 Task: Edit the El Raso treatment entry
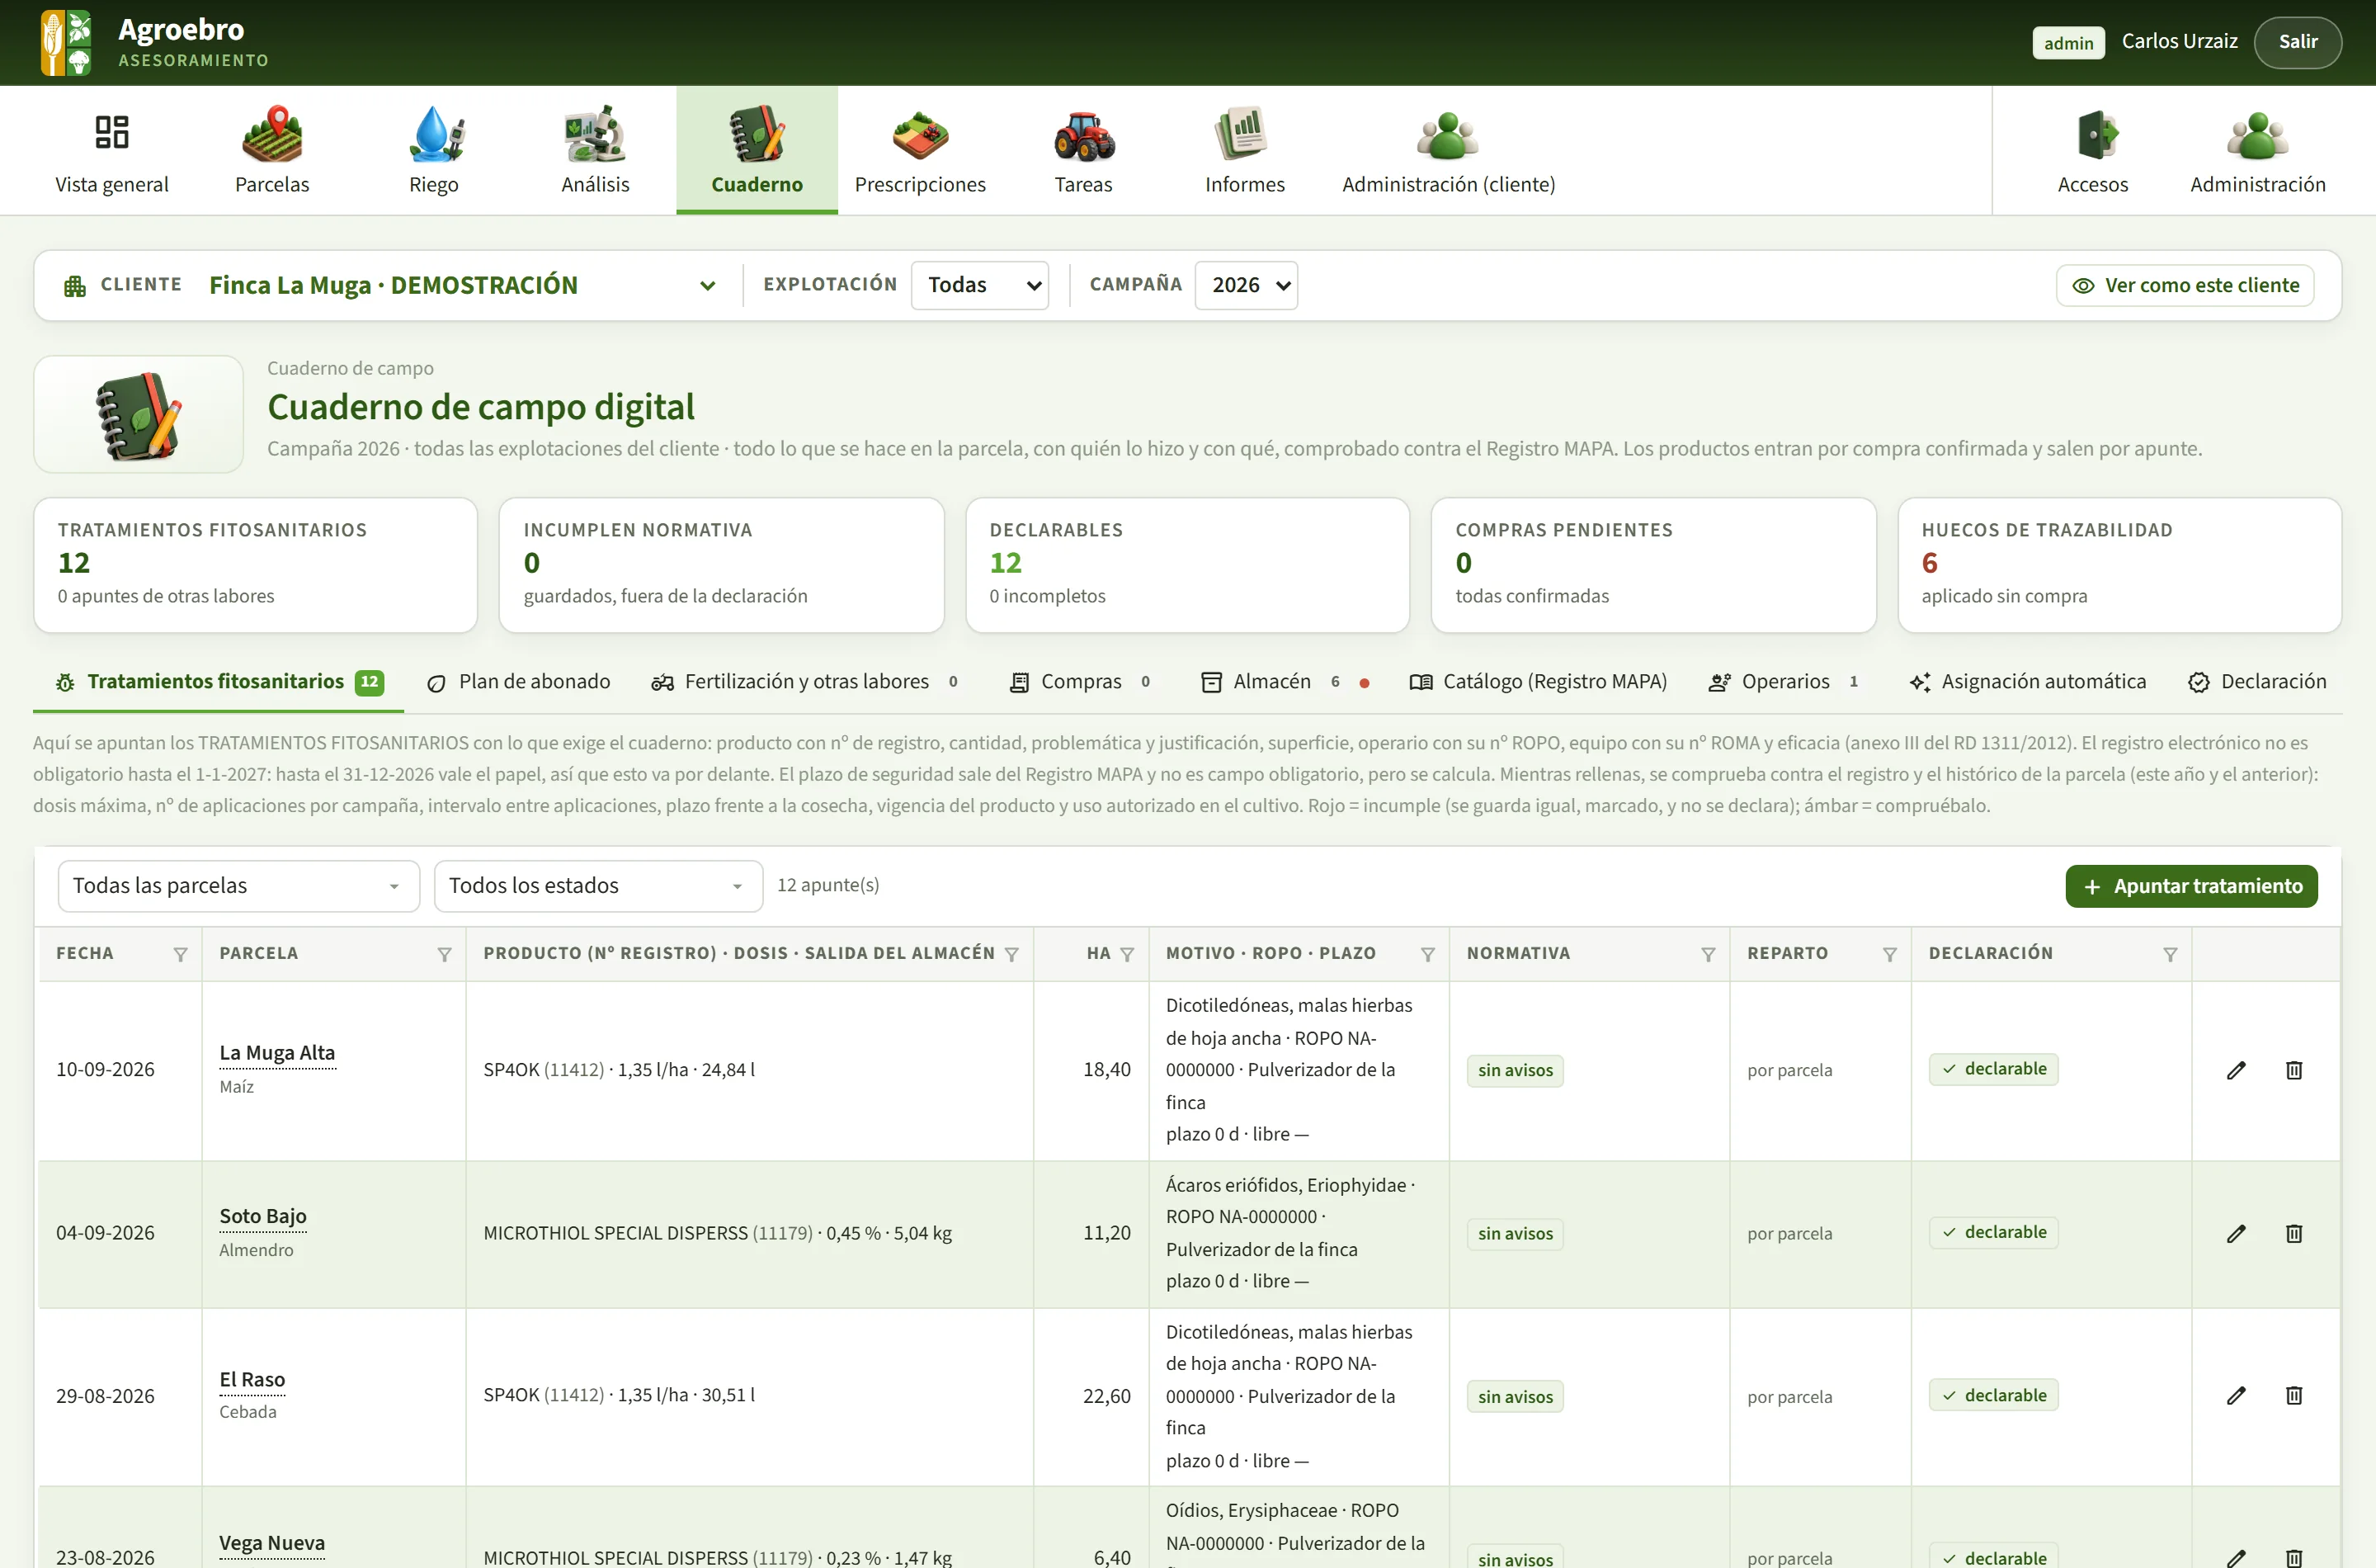[2236, 1395]
